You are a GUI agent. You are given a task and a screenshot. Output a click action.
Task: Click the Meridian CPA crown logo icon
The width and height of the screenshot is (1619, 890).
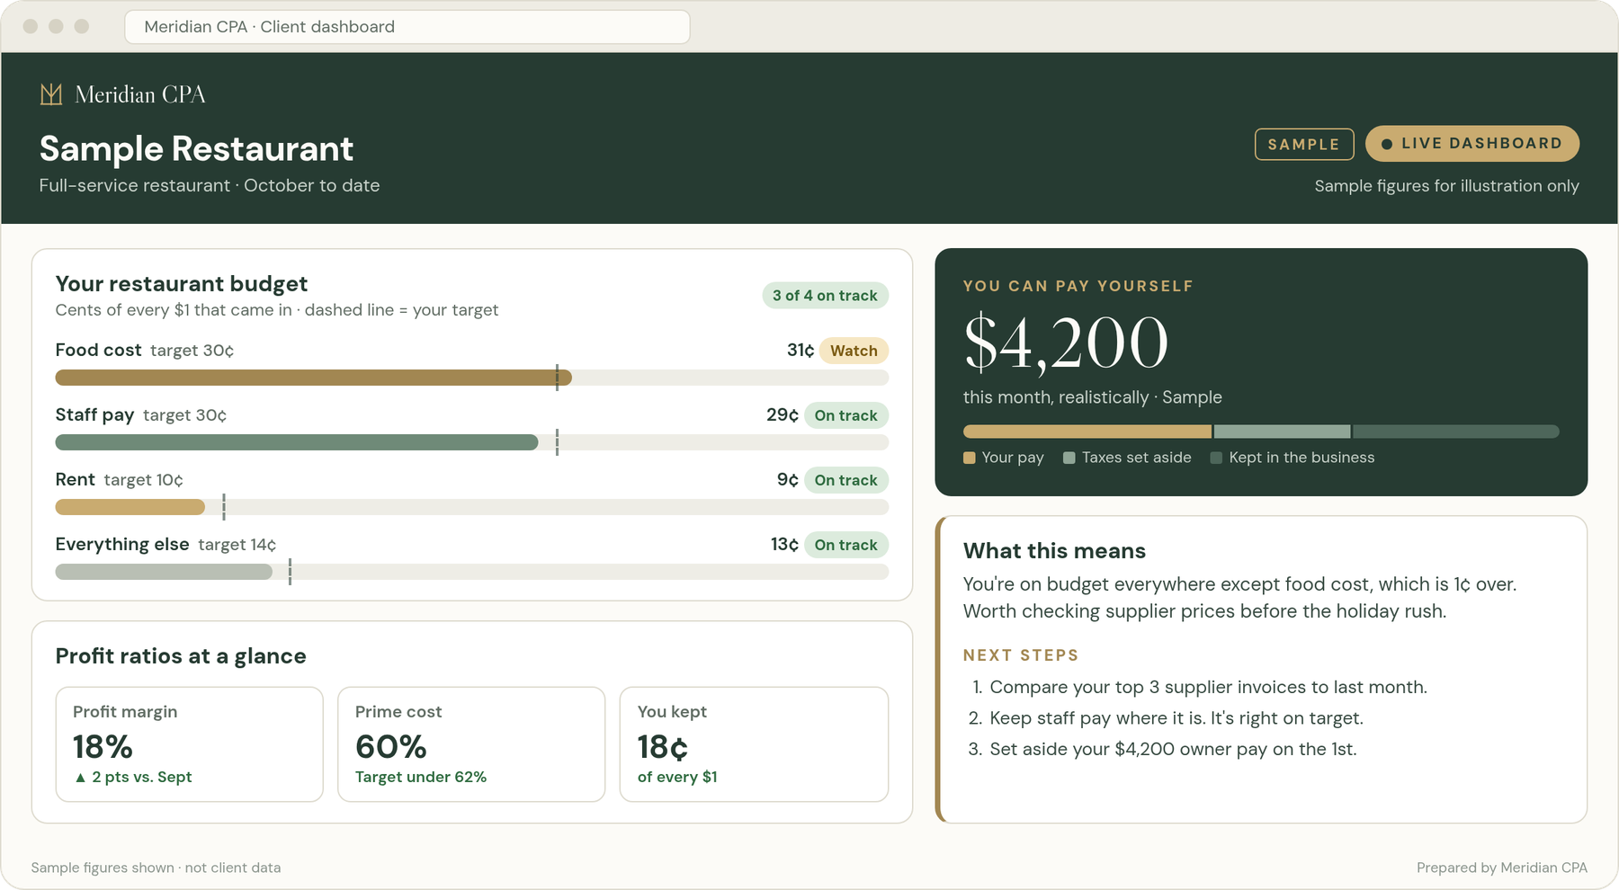coord(51,94)
